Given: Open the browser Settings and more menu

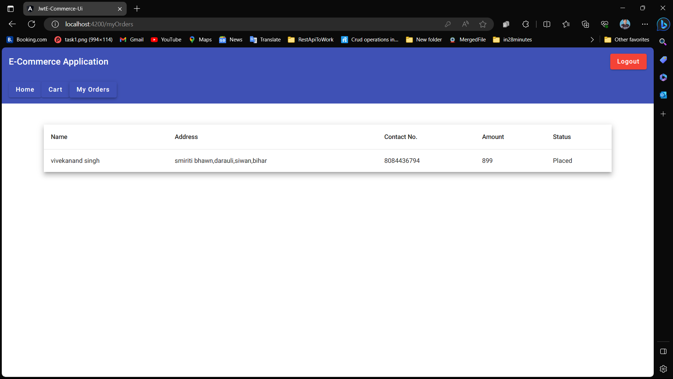Looking at the screenshot, I should [x=645, y=24].
